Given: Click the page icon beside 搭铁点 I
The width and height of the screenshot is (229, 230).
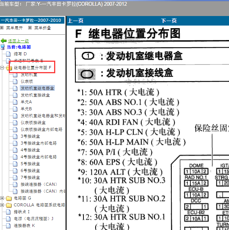Looking at the screenshot, I should (8, 212).
